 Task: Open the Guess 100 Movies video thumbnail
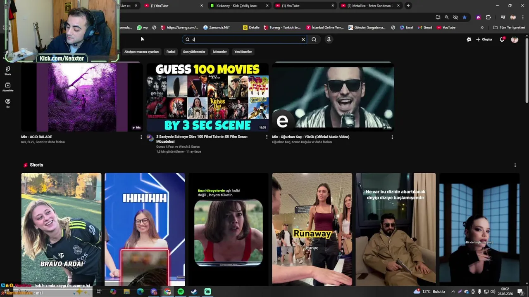coord(207,97)
